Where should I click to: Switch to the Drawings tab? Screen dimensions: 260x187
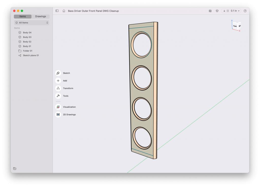[40, 16]
